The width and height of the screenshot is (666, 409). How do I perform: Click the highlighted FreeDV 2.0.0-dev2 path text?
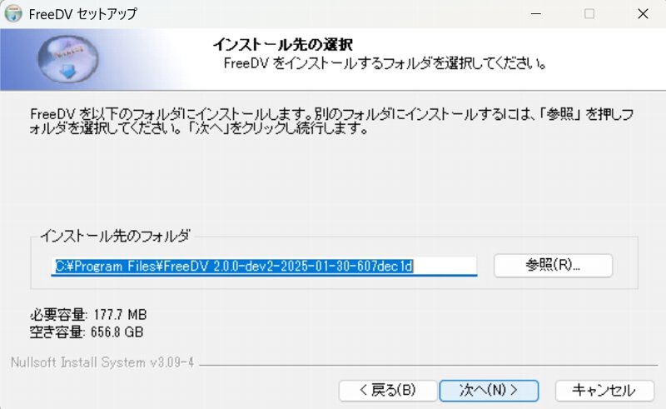pyautogui.click(x=234, y=267)
